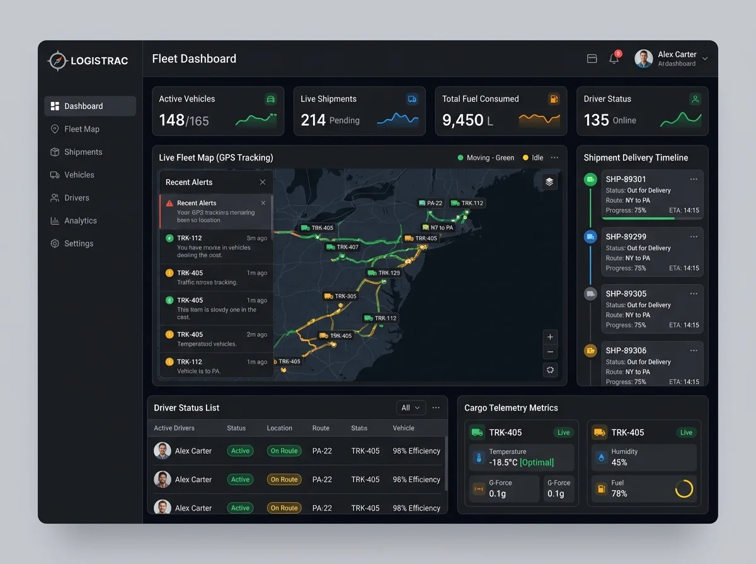Click the Driver Status person icon
The image size is (756, 564).
pos(695,99)
